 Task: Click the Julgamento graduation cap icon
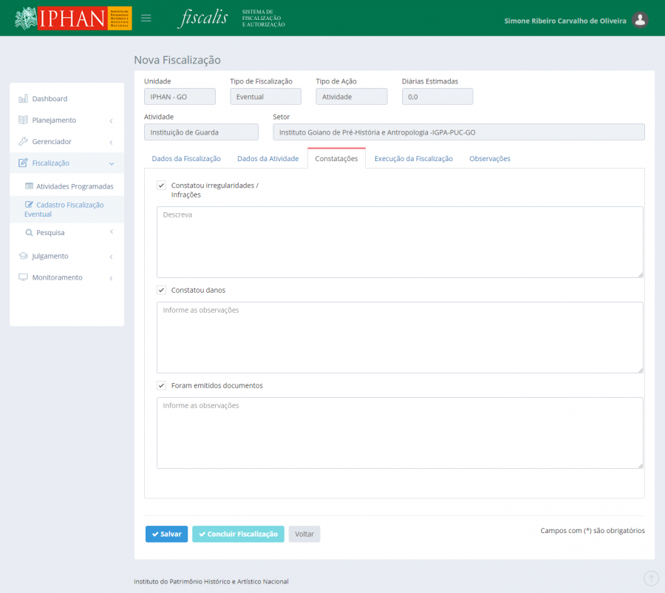pyautogui.click(x=23, y=256)
